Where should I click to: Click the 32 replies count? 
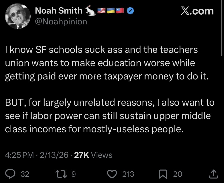25,174
